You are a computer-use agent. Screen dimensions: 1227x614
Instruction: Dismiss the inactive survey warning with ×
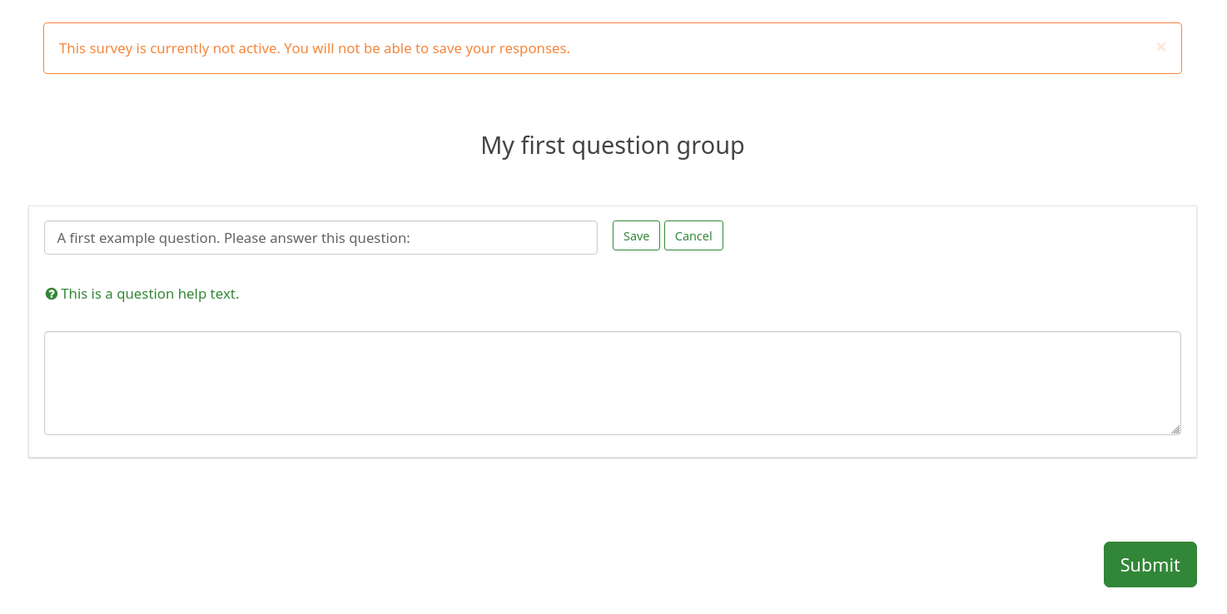1160,47
